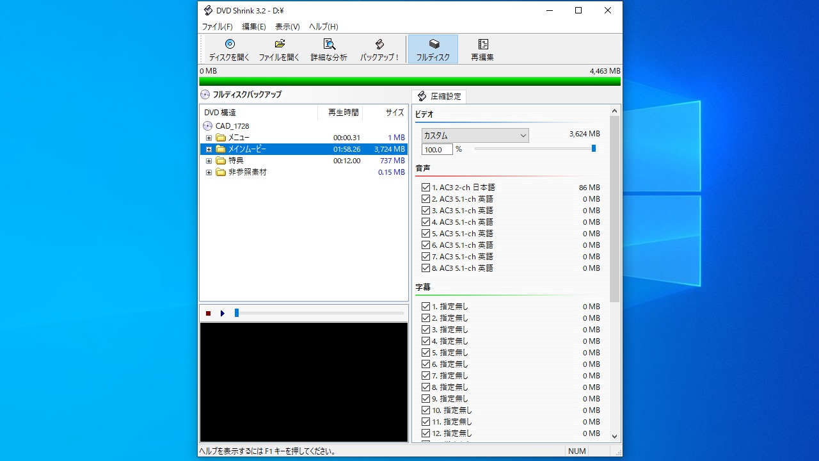Start バックアップ! from the toolbar
The height and width of the screenshot is (461, 819).
coord(379,49)
